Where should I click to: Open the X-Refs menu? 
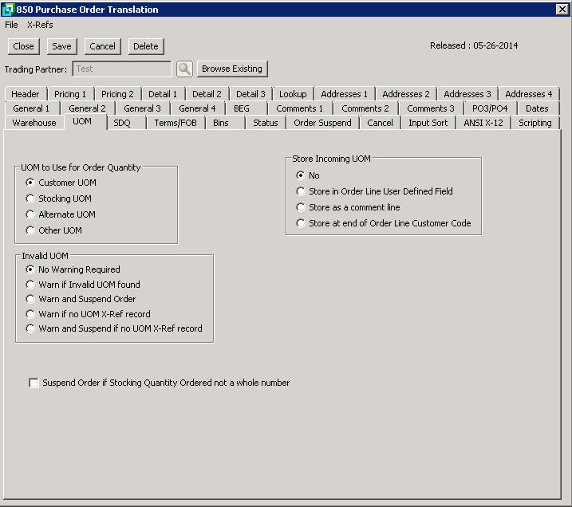[x=40, y=25]
